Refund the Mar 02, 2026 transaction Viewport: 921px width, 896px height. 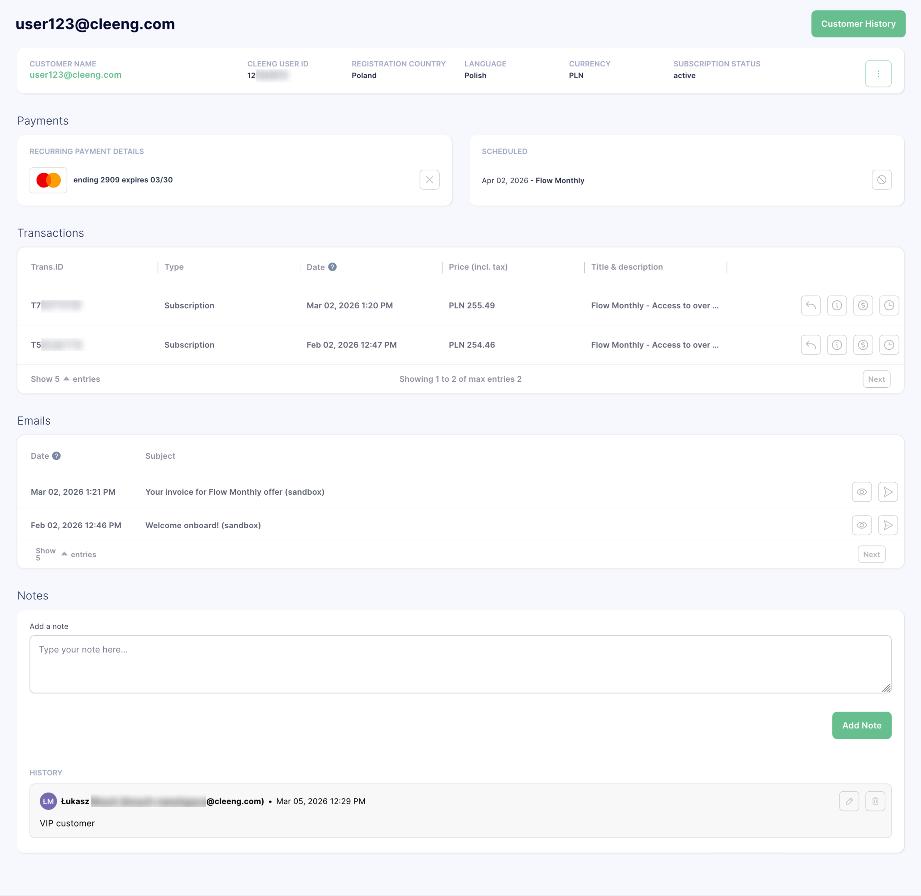[810, 306]
